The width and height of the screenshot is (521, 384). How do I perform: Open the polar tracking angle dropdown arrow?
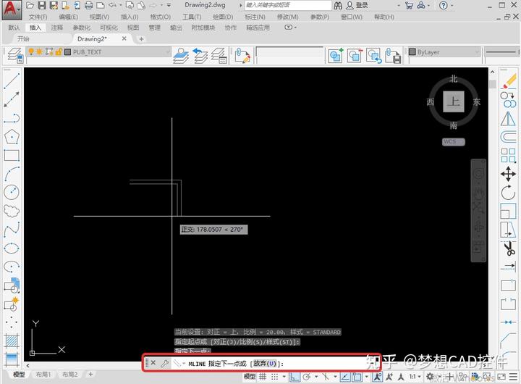(x=316, y=377)
